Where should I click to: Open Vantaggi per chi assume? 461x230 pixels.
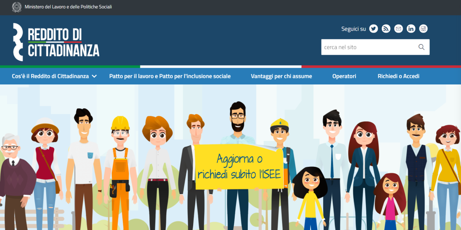(281, 76)
